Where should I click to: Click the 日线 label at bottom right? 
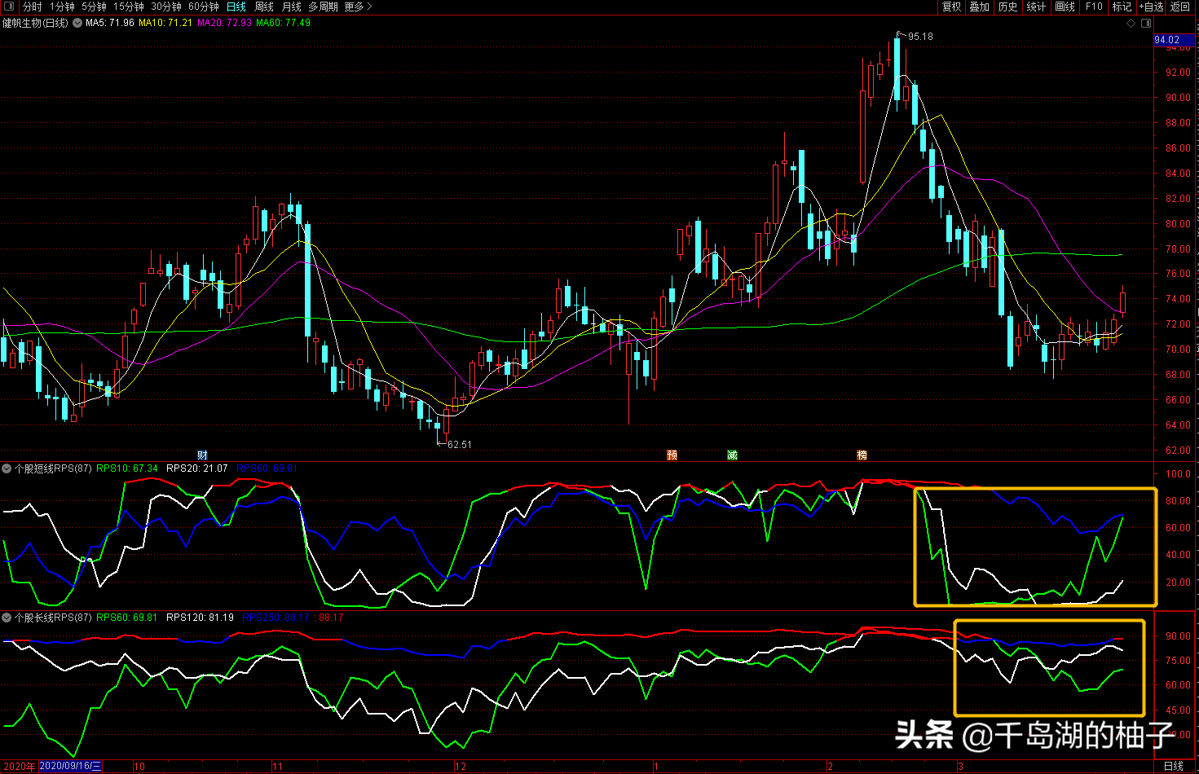(x=1174, y=767)
